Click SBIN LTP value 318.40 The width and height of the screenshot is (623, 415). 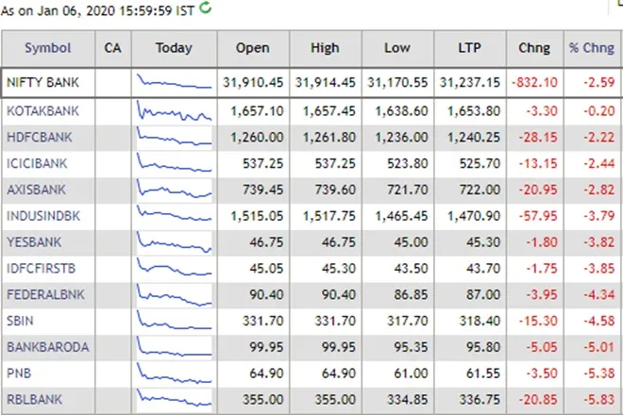click(480, 321)
